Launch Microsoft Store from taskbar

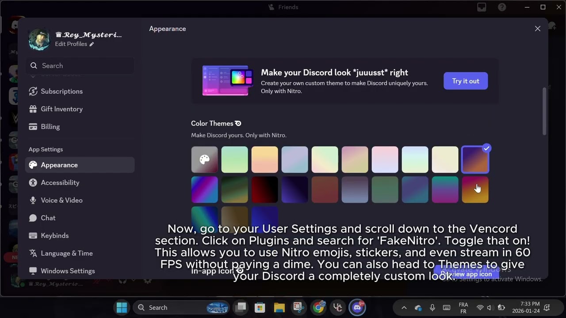(260, 307)
